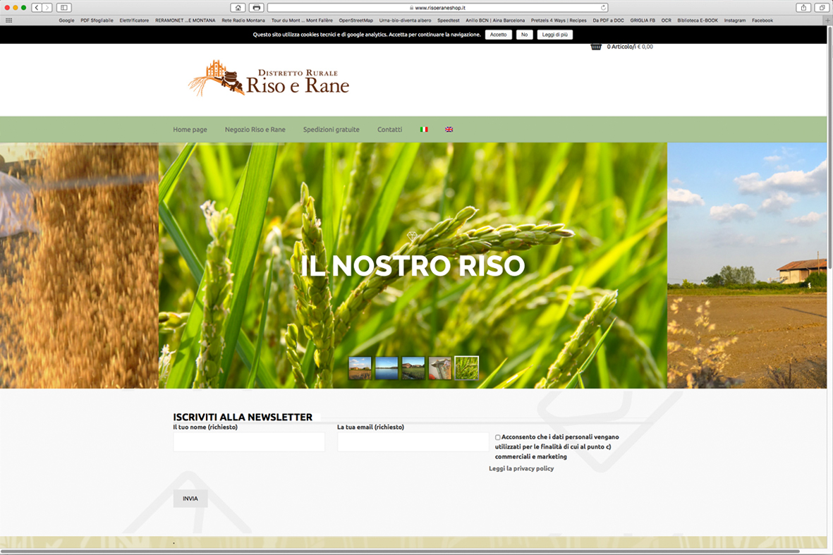
Task: Go to Home page in the navigation menu
Action: pos(190,130)
